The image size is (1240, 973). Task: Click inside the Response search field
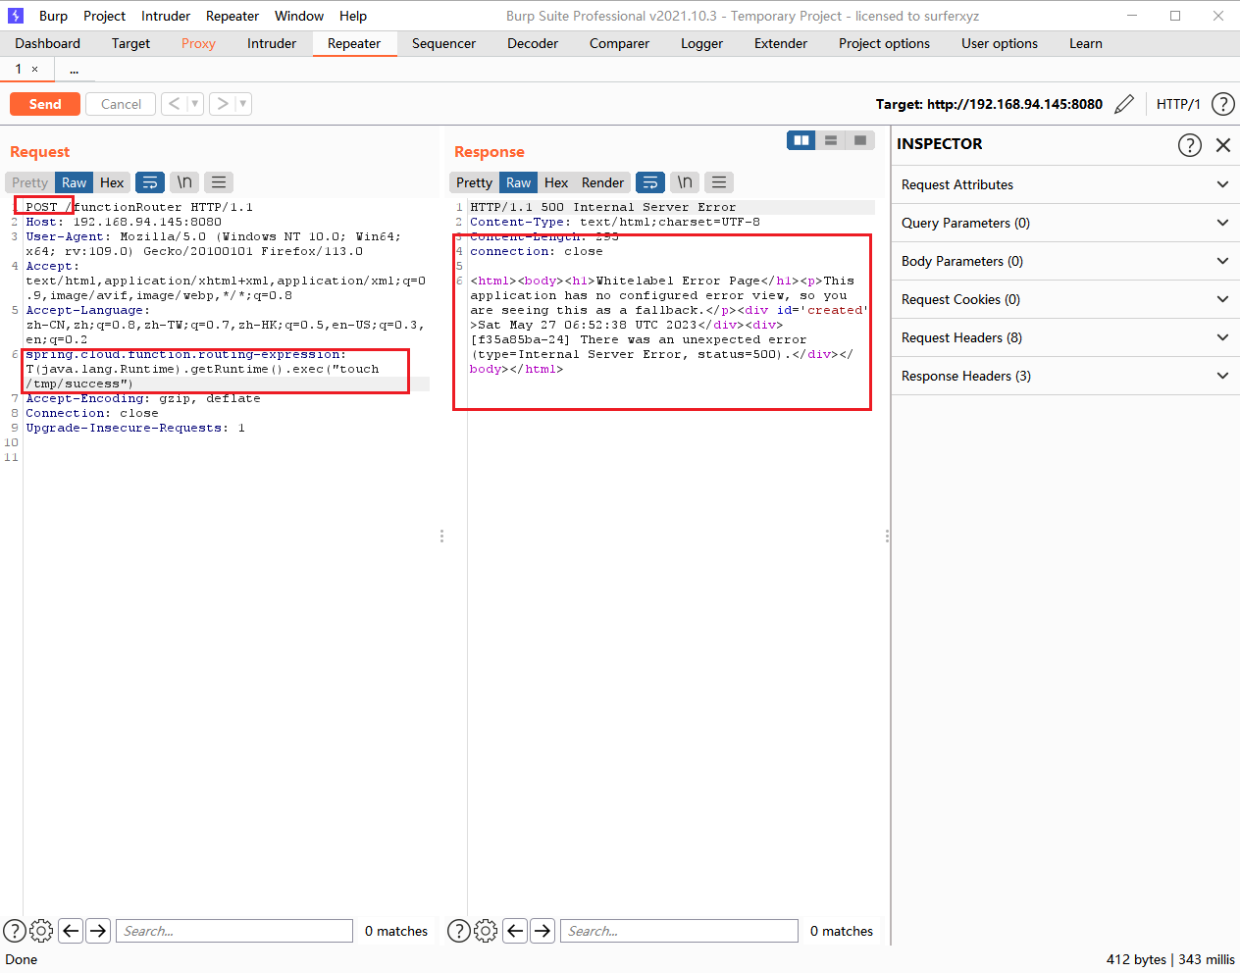click(x=679, y=931)
